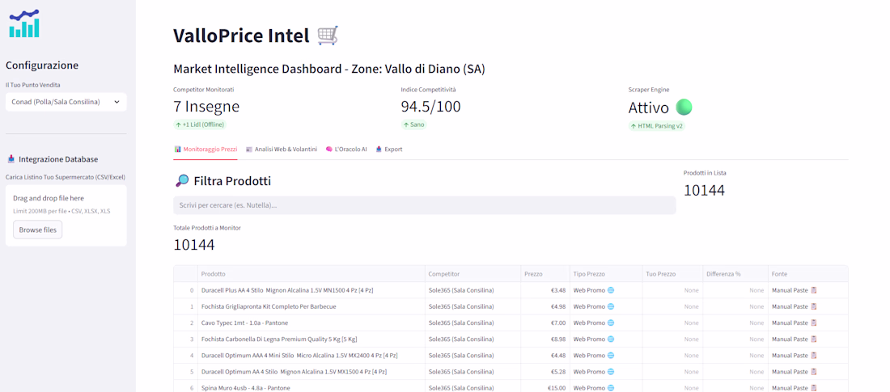Select 'Fochista Grigliapronta Kit Completo' product cell

(311, 306)
